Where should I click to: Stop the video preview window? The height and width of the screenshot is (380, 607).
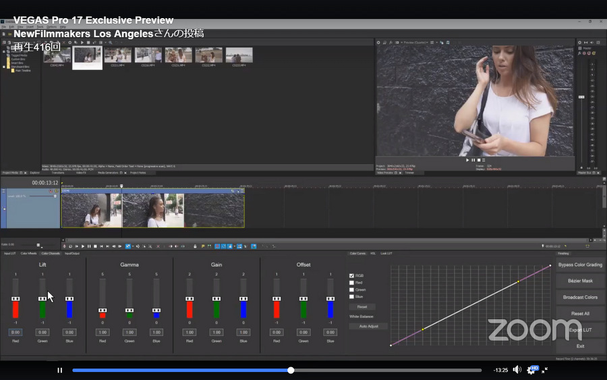point(479,160)
